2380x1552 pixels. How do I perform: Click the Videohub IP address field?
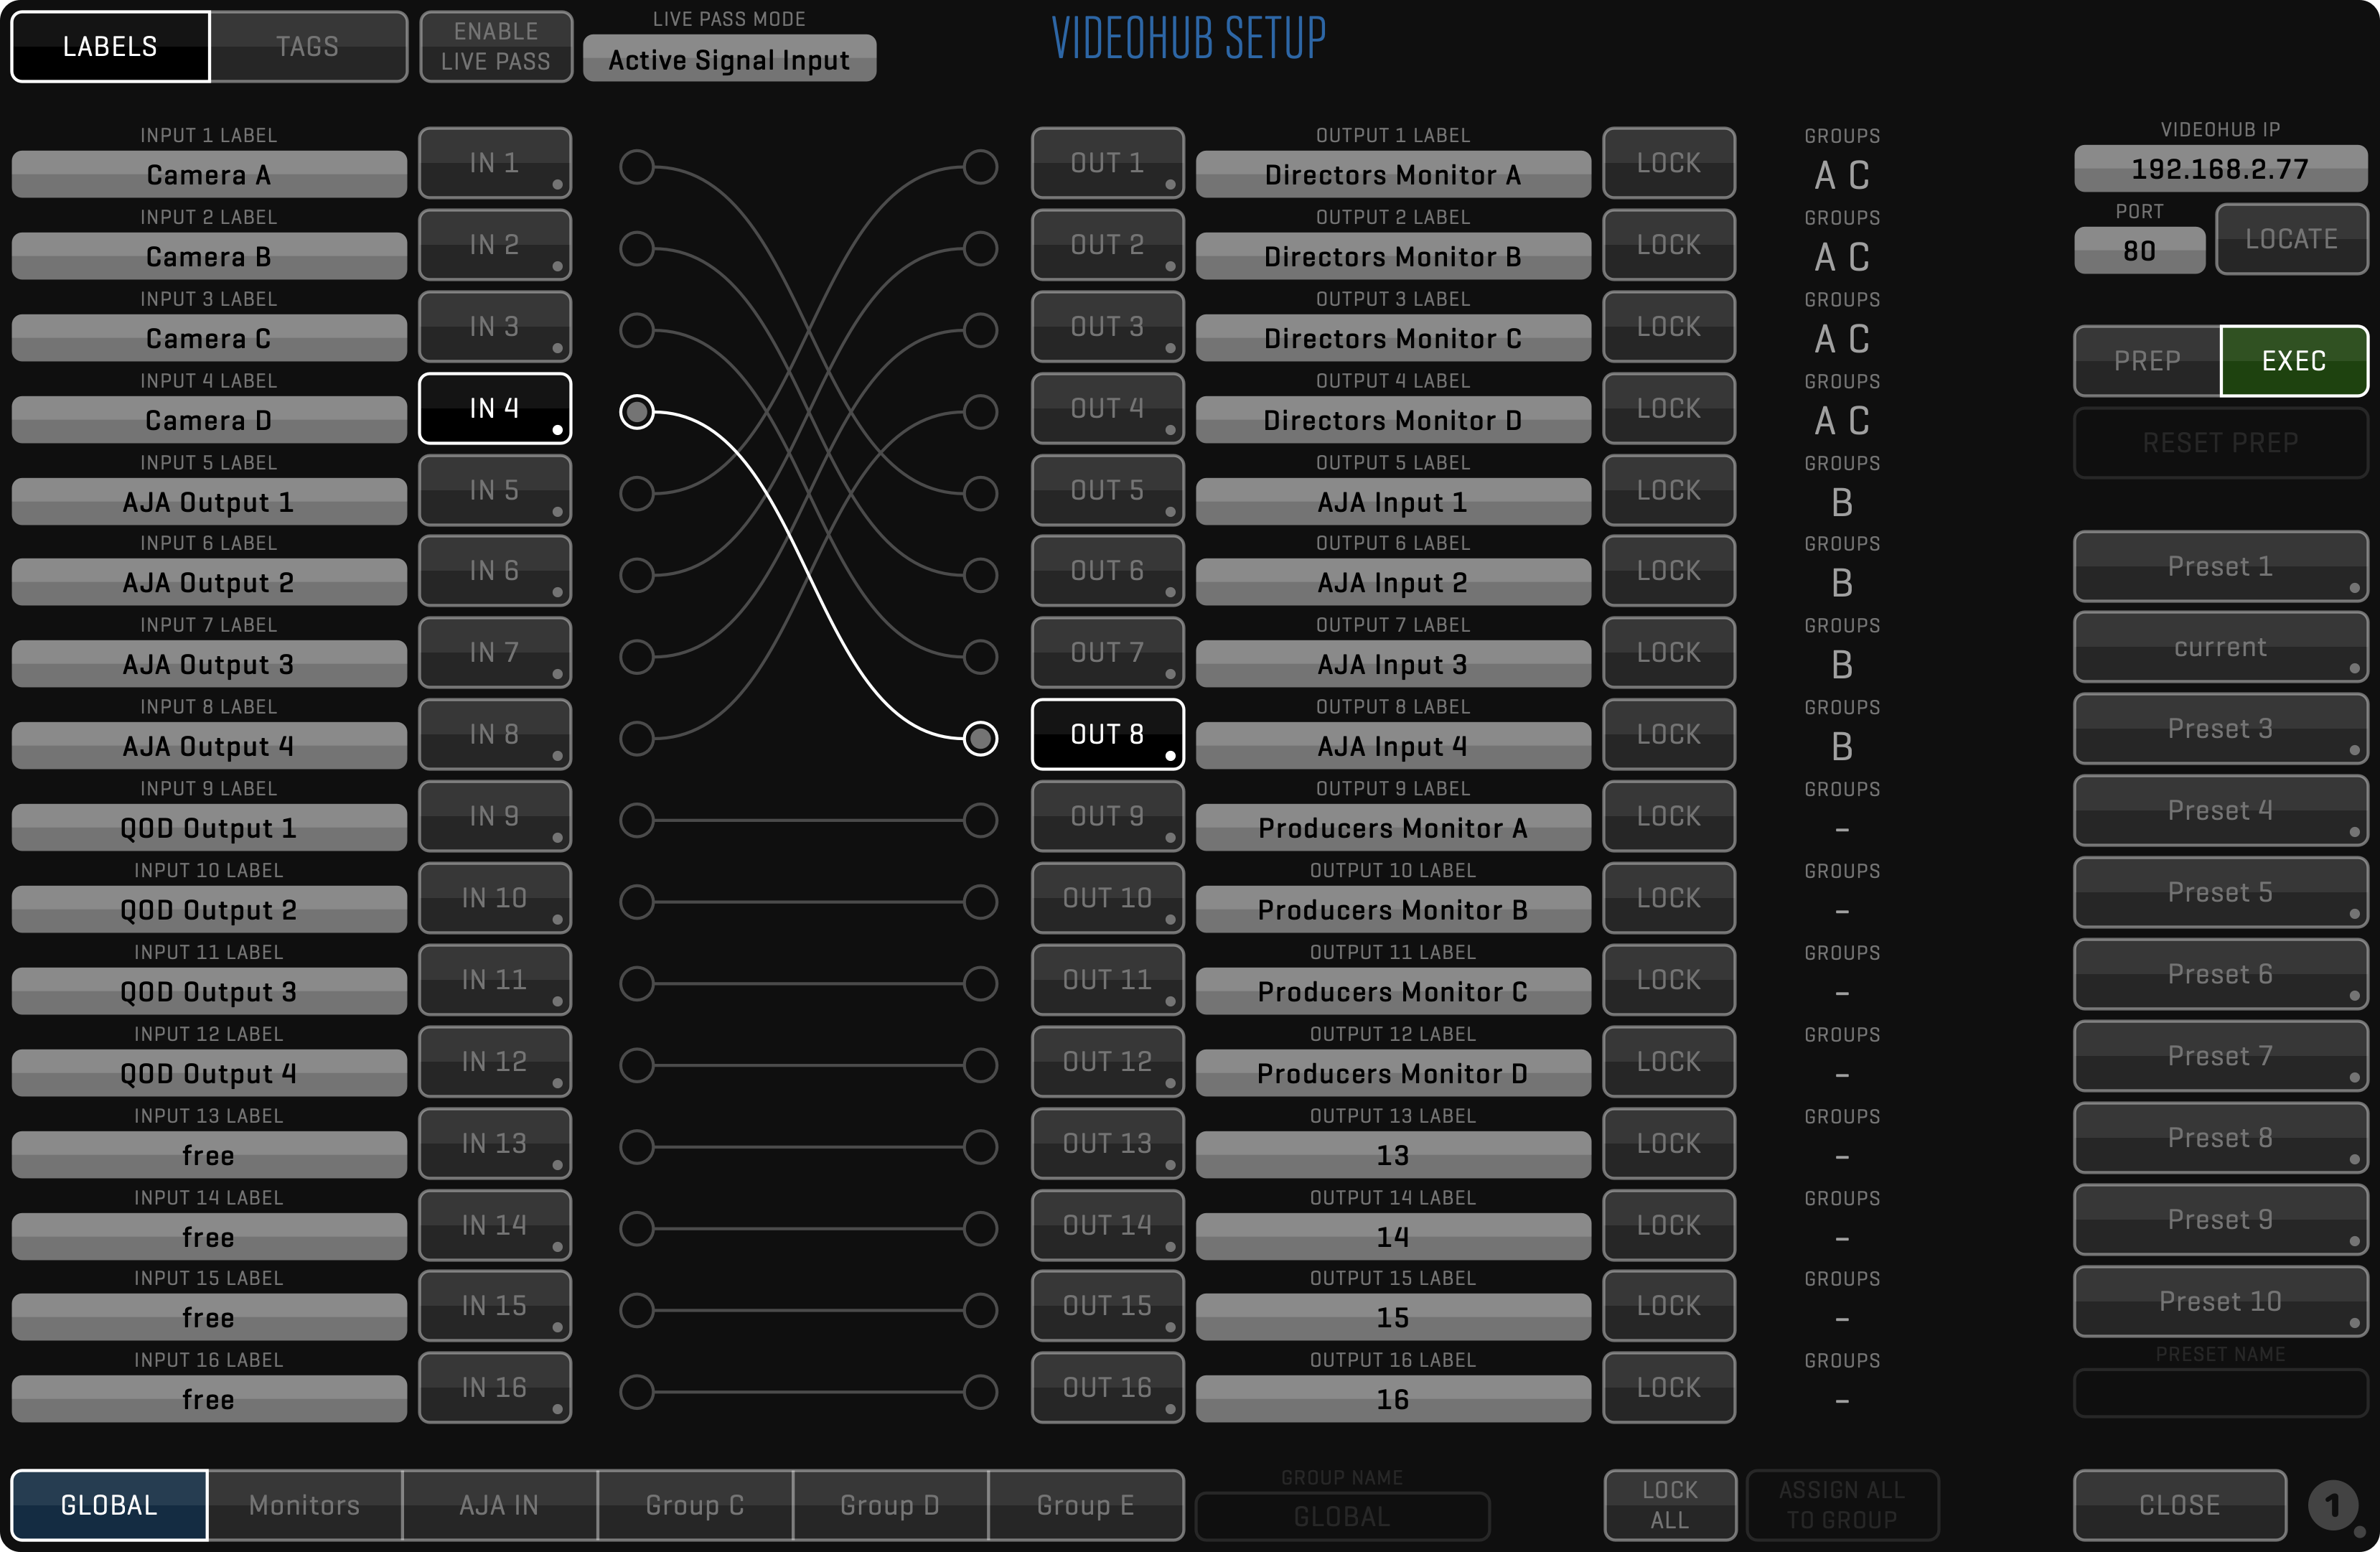tap(2219, 168)
